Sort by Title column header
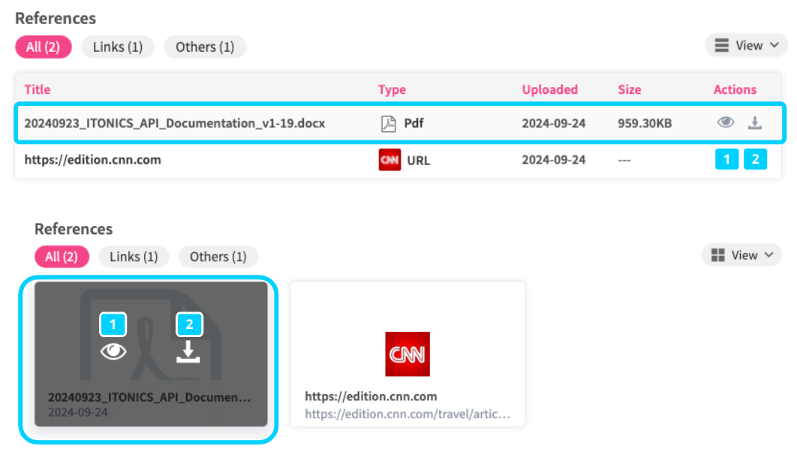797x452 pixels. [x=38, y=89]
